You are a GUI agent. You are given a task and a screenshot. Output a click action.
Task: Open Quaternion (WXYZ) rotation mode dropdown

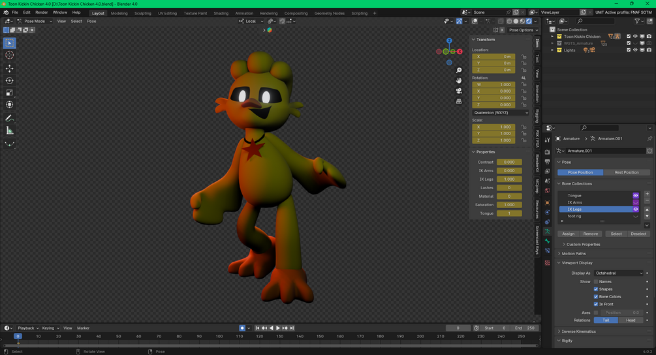[x=501, y=113]
